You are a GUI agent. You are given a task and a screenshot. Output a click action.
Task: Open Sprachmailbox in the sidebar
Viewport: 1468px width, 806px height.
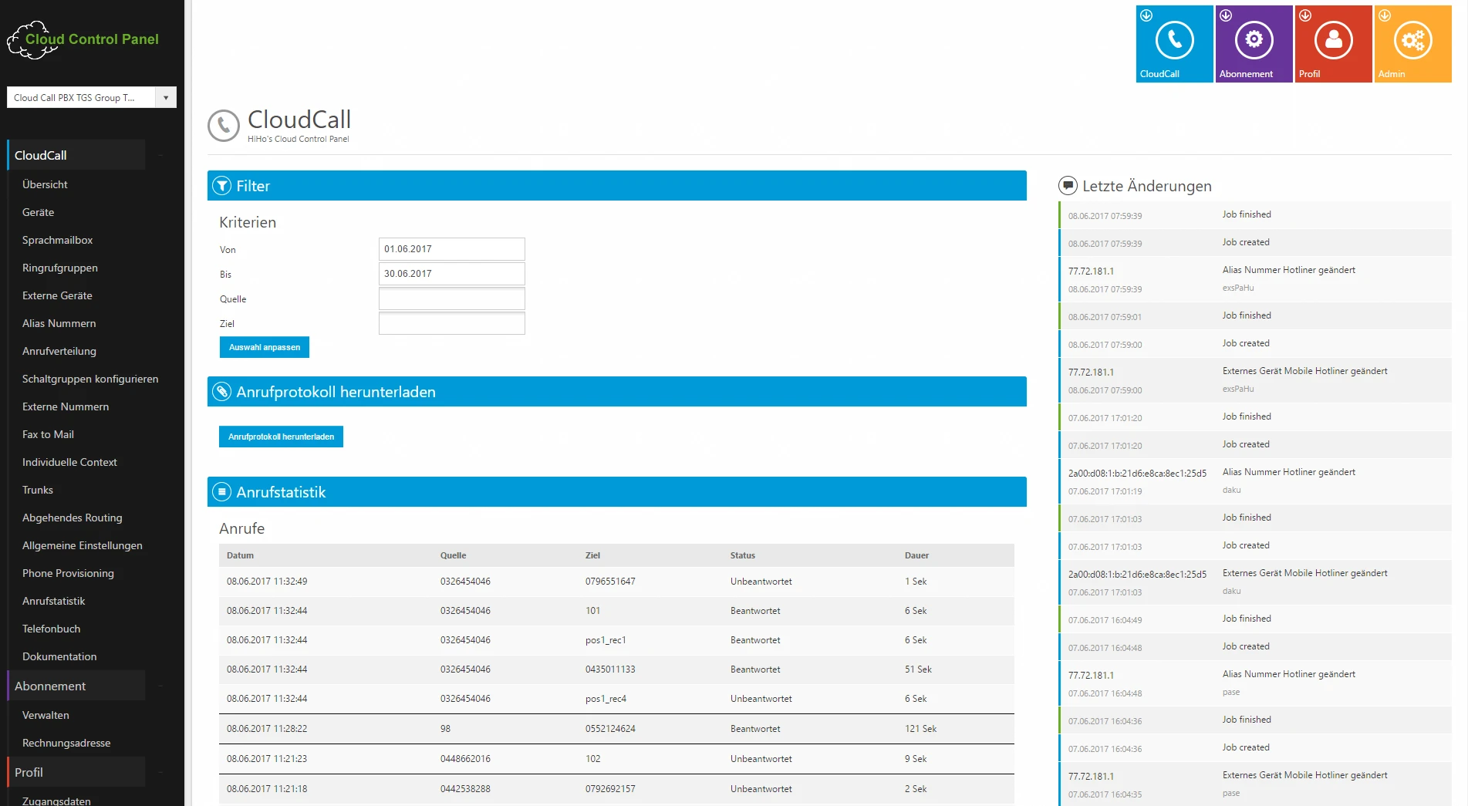57,240
